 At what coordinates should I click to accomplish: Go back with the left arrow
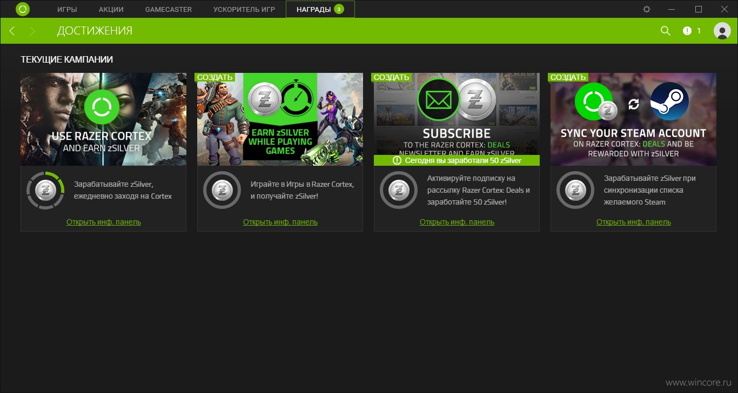12,31
